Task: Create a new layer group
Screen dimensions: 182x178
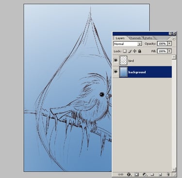Action: [152, 175]
